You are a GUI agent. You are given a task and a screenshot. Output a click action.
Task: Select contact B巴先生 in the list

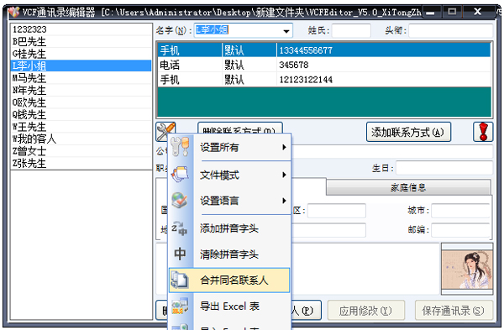coord(81,41)
